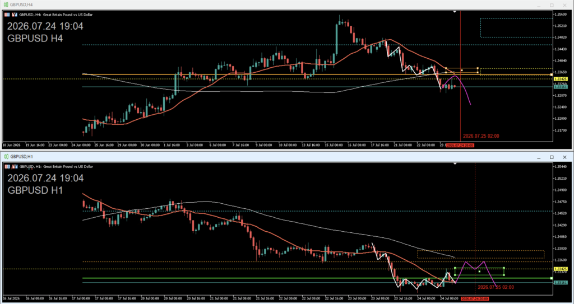Click the 1.34520 price on H1 scale
The height and width of the screenshot is (304, 574).
tap(562, 213)
